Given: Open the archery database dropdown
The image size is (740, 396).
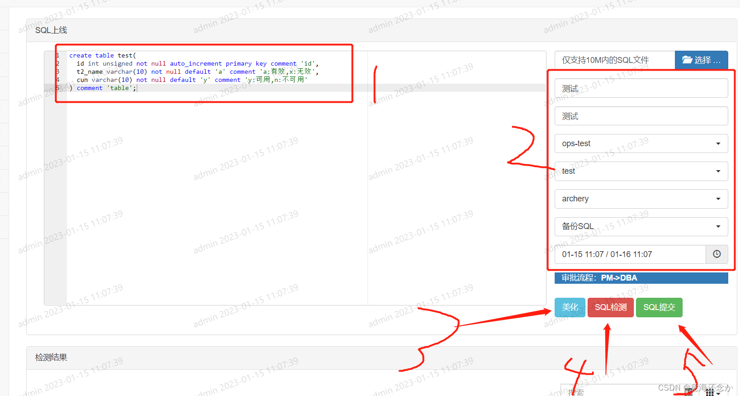Looking at the screenshot, I should (641, 199).
